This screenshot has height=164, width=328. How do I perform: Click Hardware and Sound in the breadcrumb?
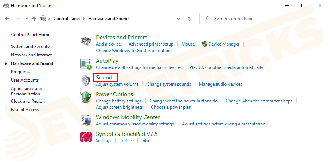[108, 19]
